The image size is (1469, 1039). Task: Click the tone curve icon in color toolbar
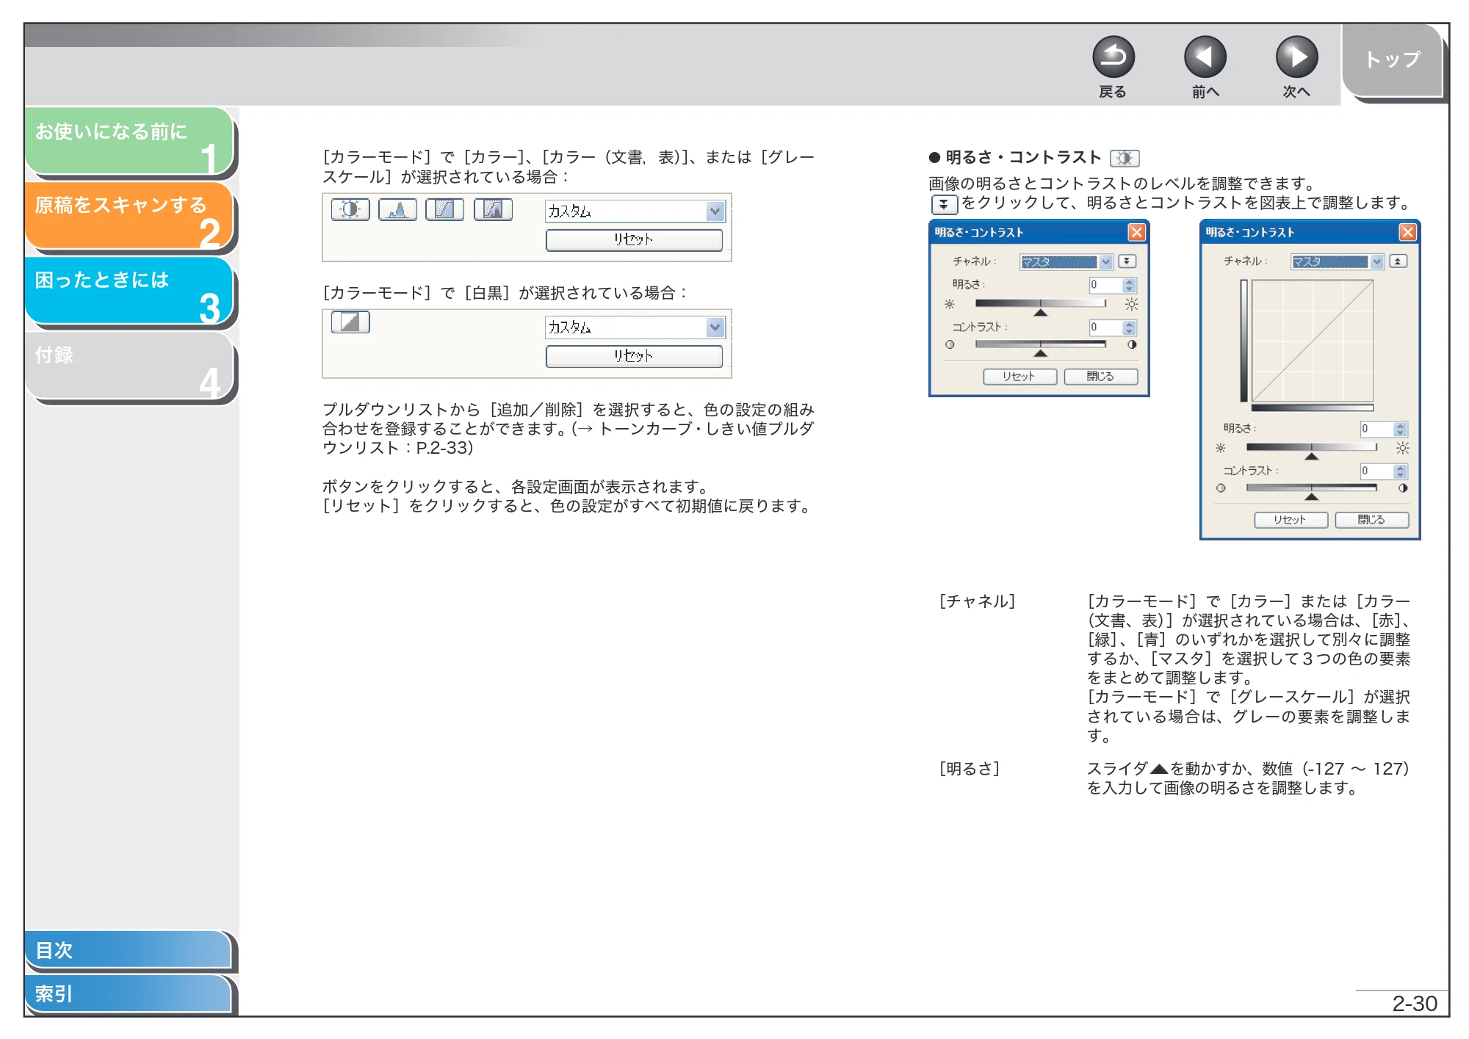[x=444, y=210]
